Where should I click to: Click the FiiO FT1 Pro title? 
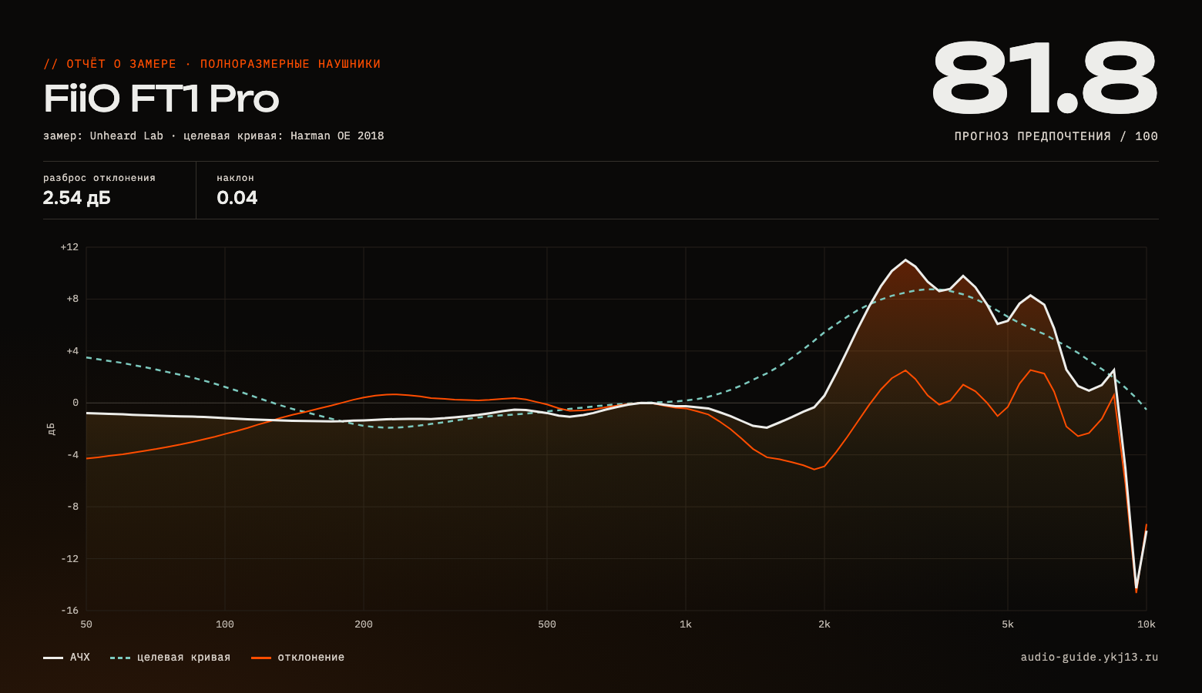click(161, 99)
